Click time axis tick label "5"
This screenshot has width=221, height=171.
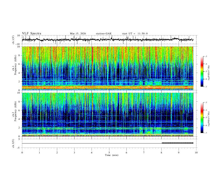pos(109,153)
